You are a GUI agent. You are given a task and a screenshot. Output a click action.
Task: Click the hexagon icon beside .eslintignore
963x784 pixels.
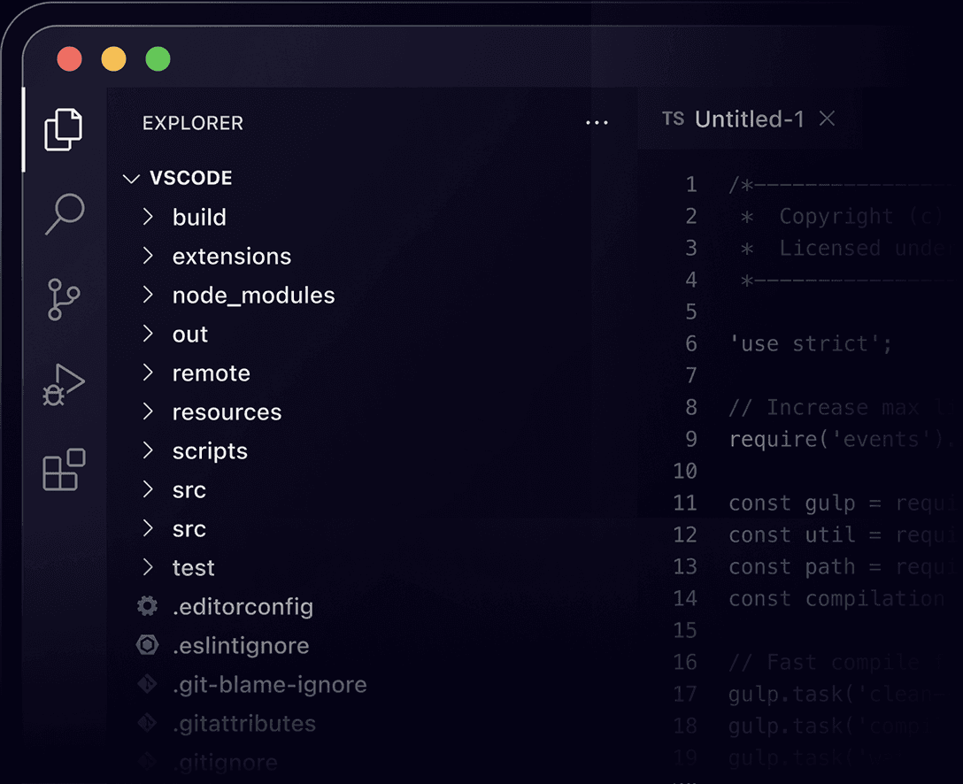coord(147,645)
